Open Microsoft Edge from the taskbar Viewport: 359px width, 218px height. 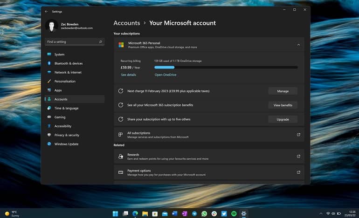[x=135, y=214]
